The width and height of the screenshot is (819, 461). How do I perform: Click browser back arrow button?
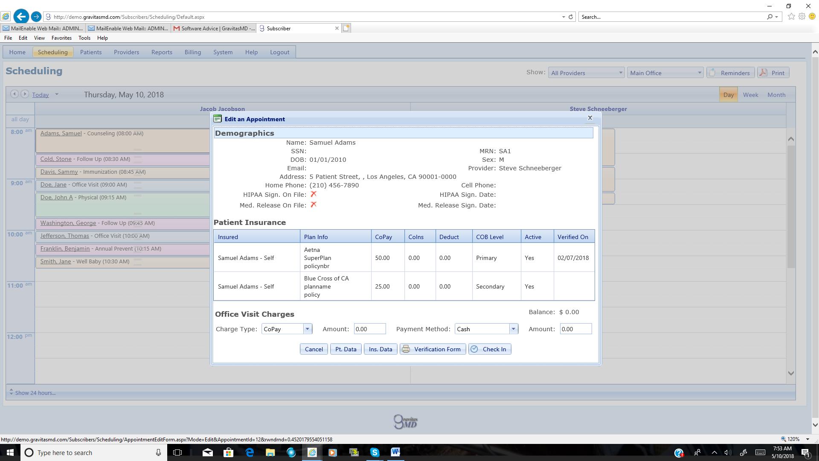pyautogui.click(x=21, y=17)
